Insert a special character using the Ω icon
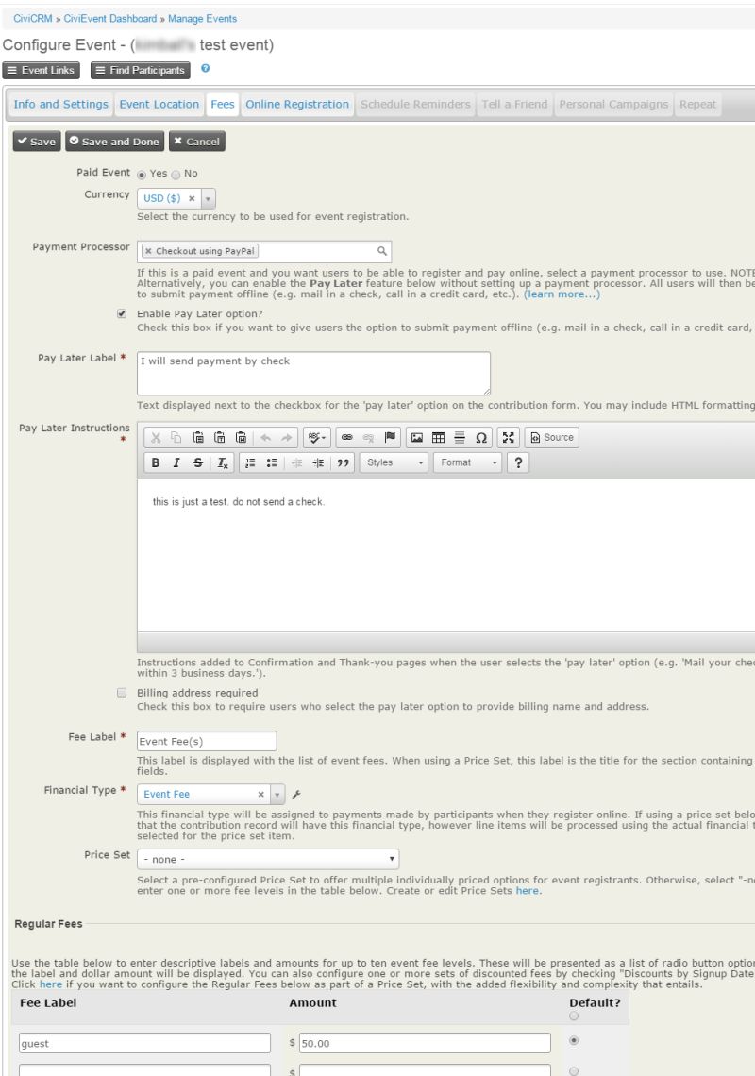 tap(480, 437)
